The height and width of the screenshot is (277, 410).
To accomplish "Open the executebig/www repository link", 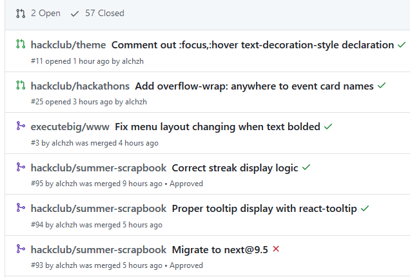I will (70, 127).
